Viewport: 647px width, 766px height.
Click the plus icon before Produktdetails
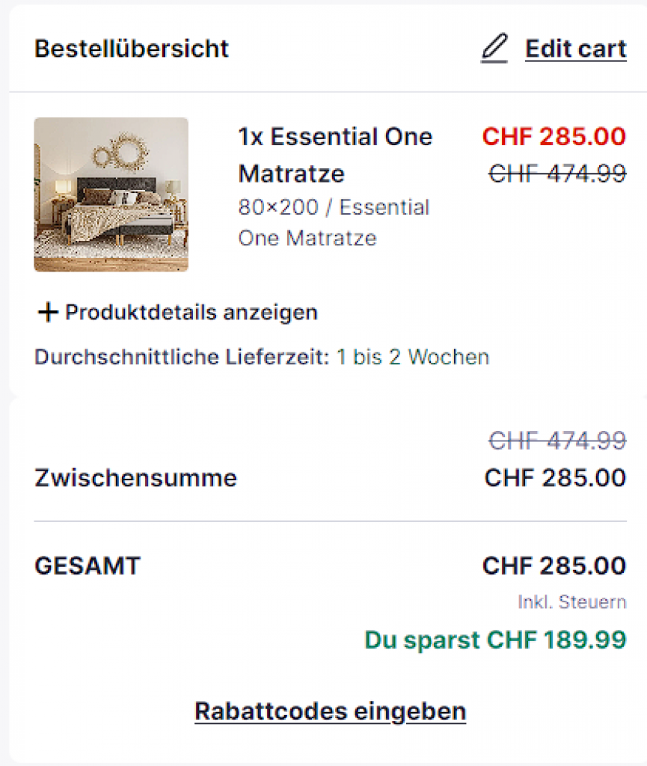coord(47,312)
